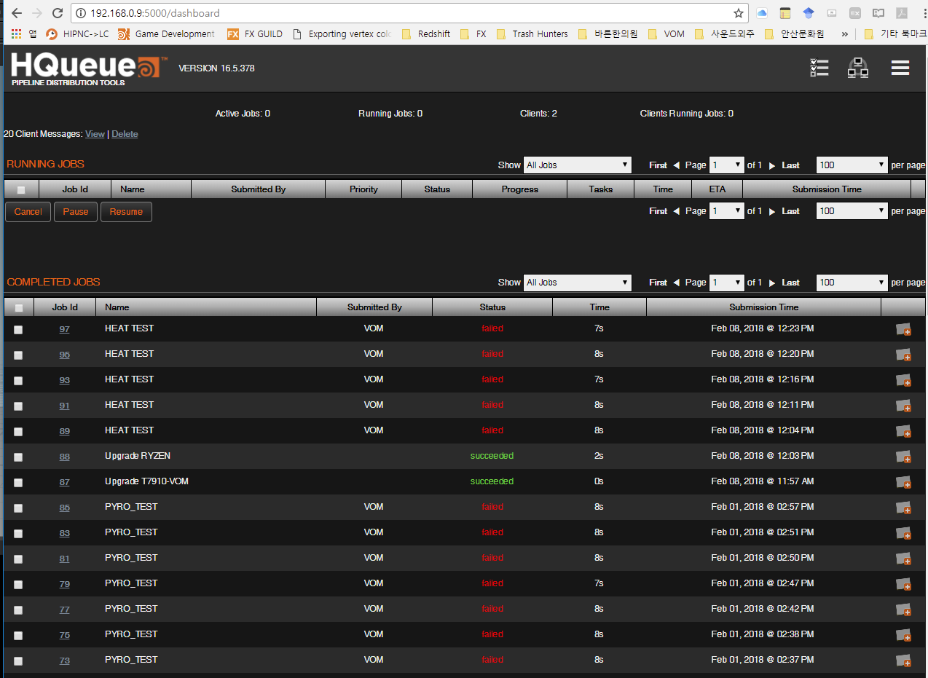Open the Game Development bookmark

pyautogui.click(x=166, y=33)
